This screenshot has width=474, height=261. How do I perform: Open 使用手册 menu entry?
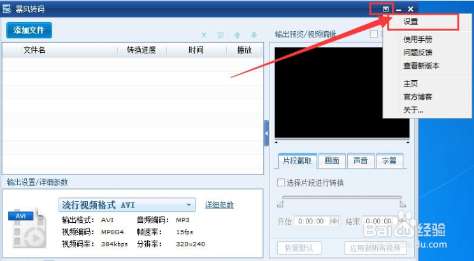point(417,39)
